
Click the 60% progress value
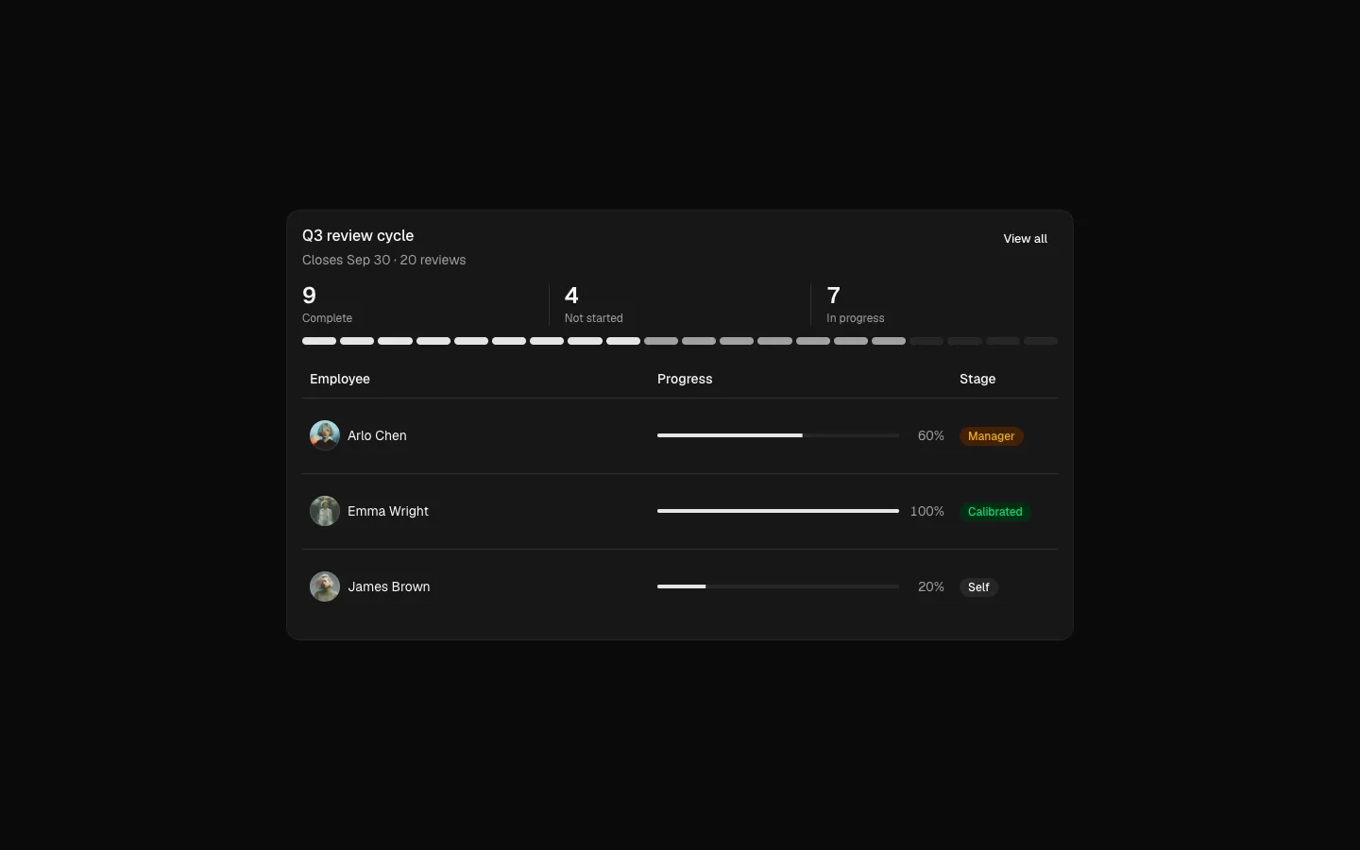931,435
